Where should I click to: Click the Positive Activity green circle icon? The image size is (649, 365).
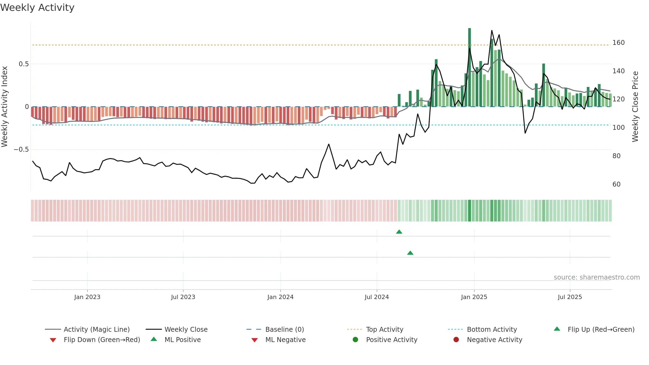[x=356, y=340]
